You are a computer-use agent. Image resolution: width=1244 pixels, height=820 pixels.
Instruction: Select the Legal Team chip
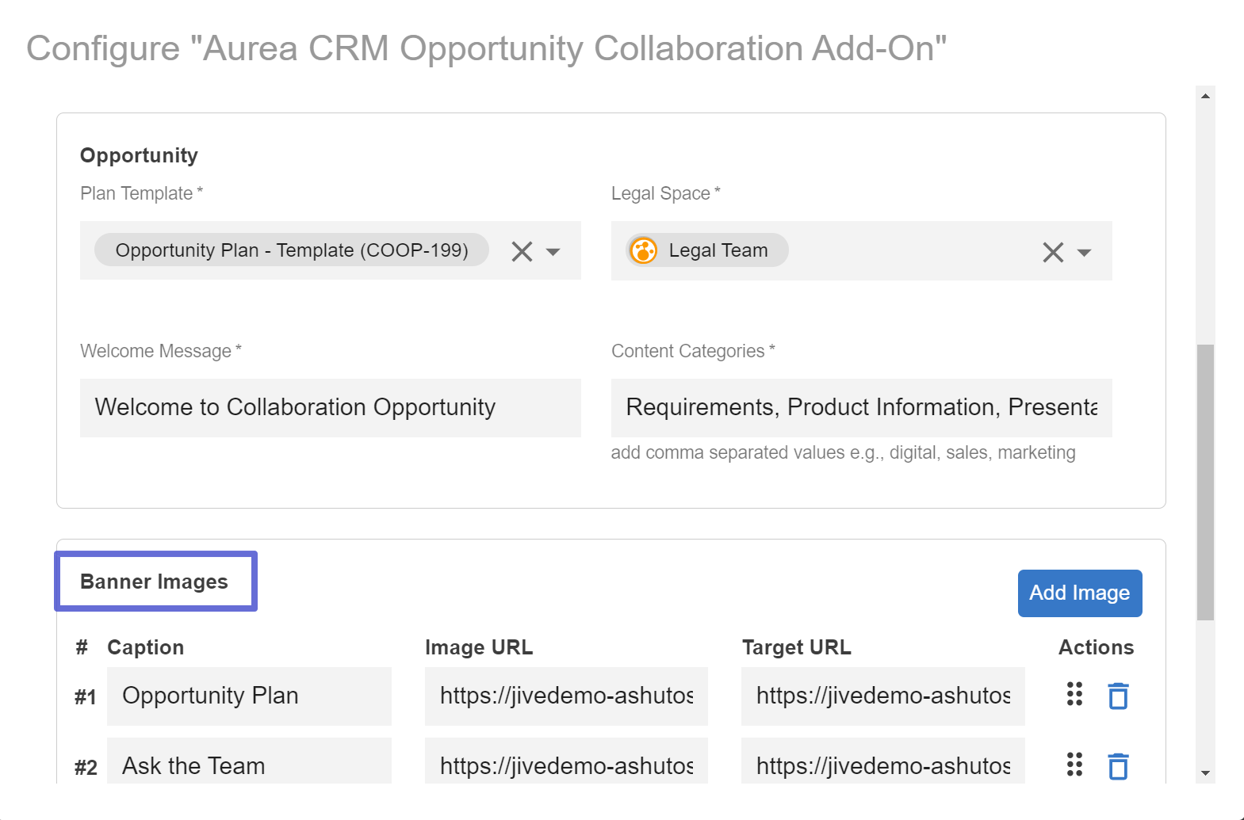pyautogui.click(x=706, y=250)
